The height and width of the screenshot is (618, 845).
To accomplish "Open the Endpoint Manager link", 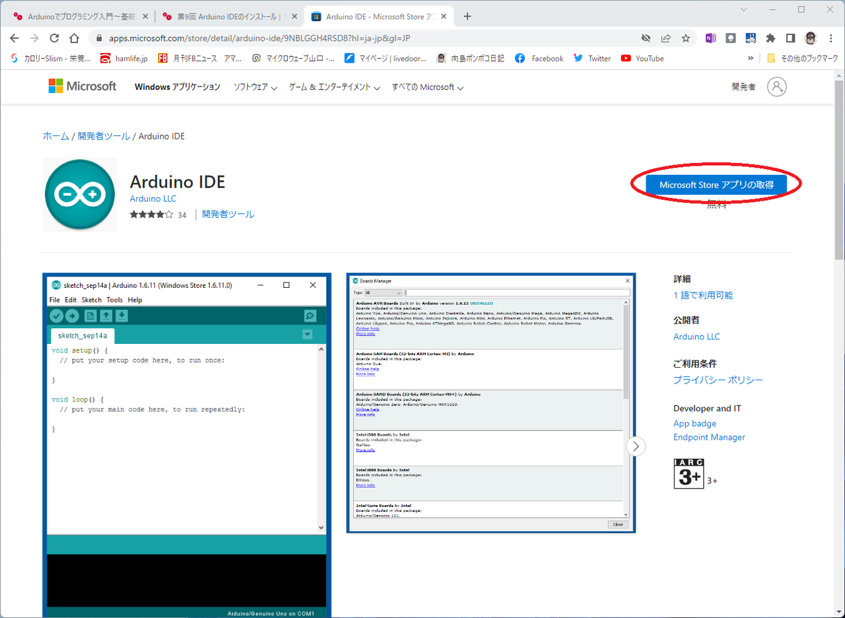I will coord(709,437).
